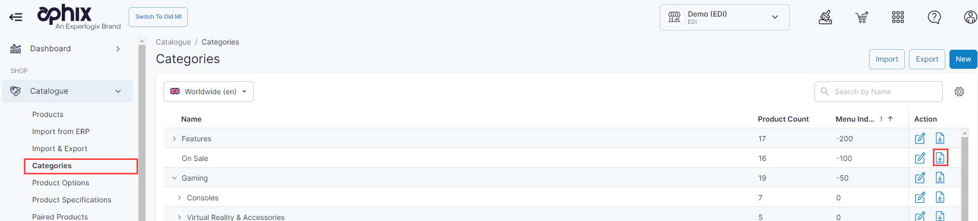Viewport: 978px width, 221px height.
Task: Open the user account profile icon
Action: (x=970, y=18)
